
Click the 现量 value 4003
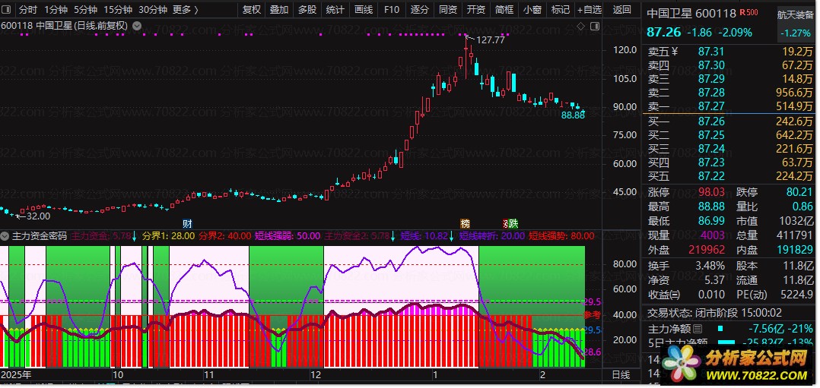(x=713, y=235)
